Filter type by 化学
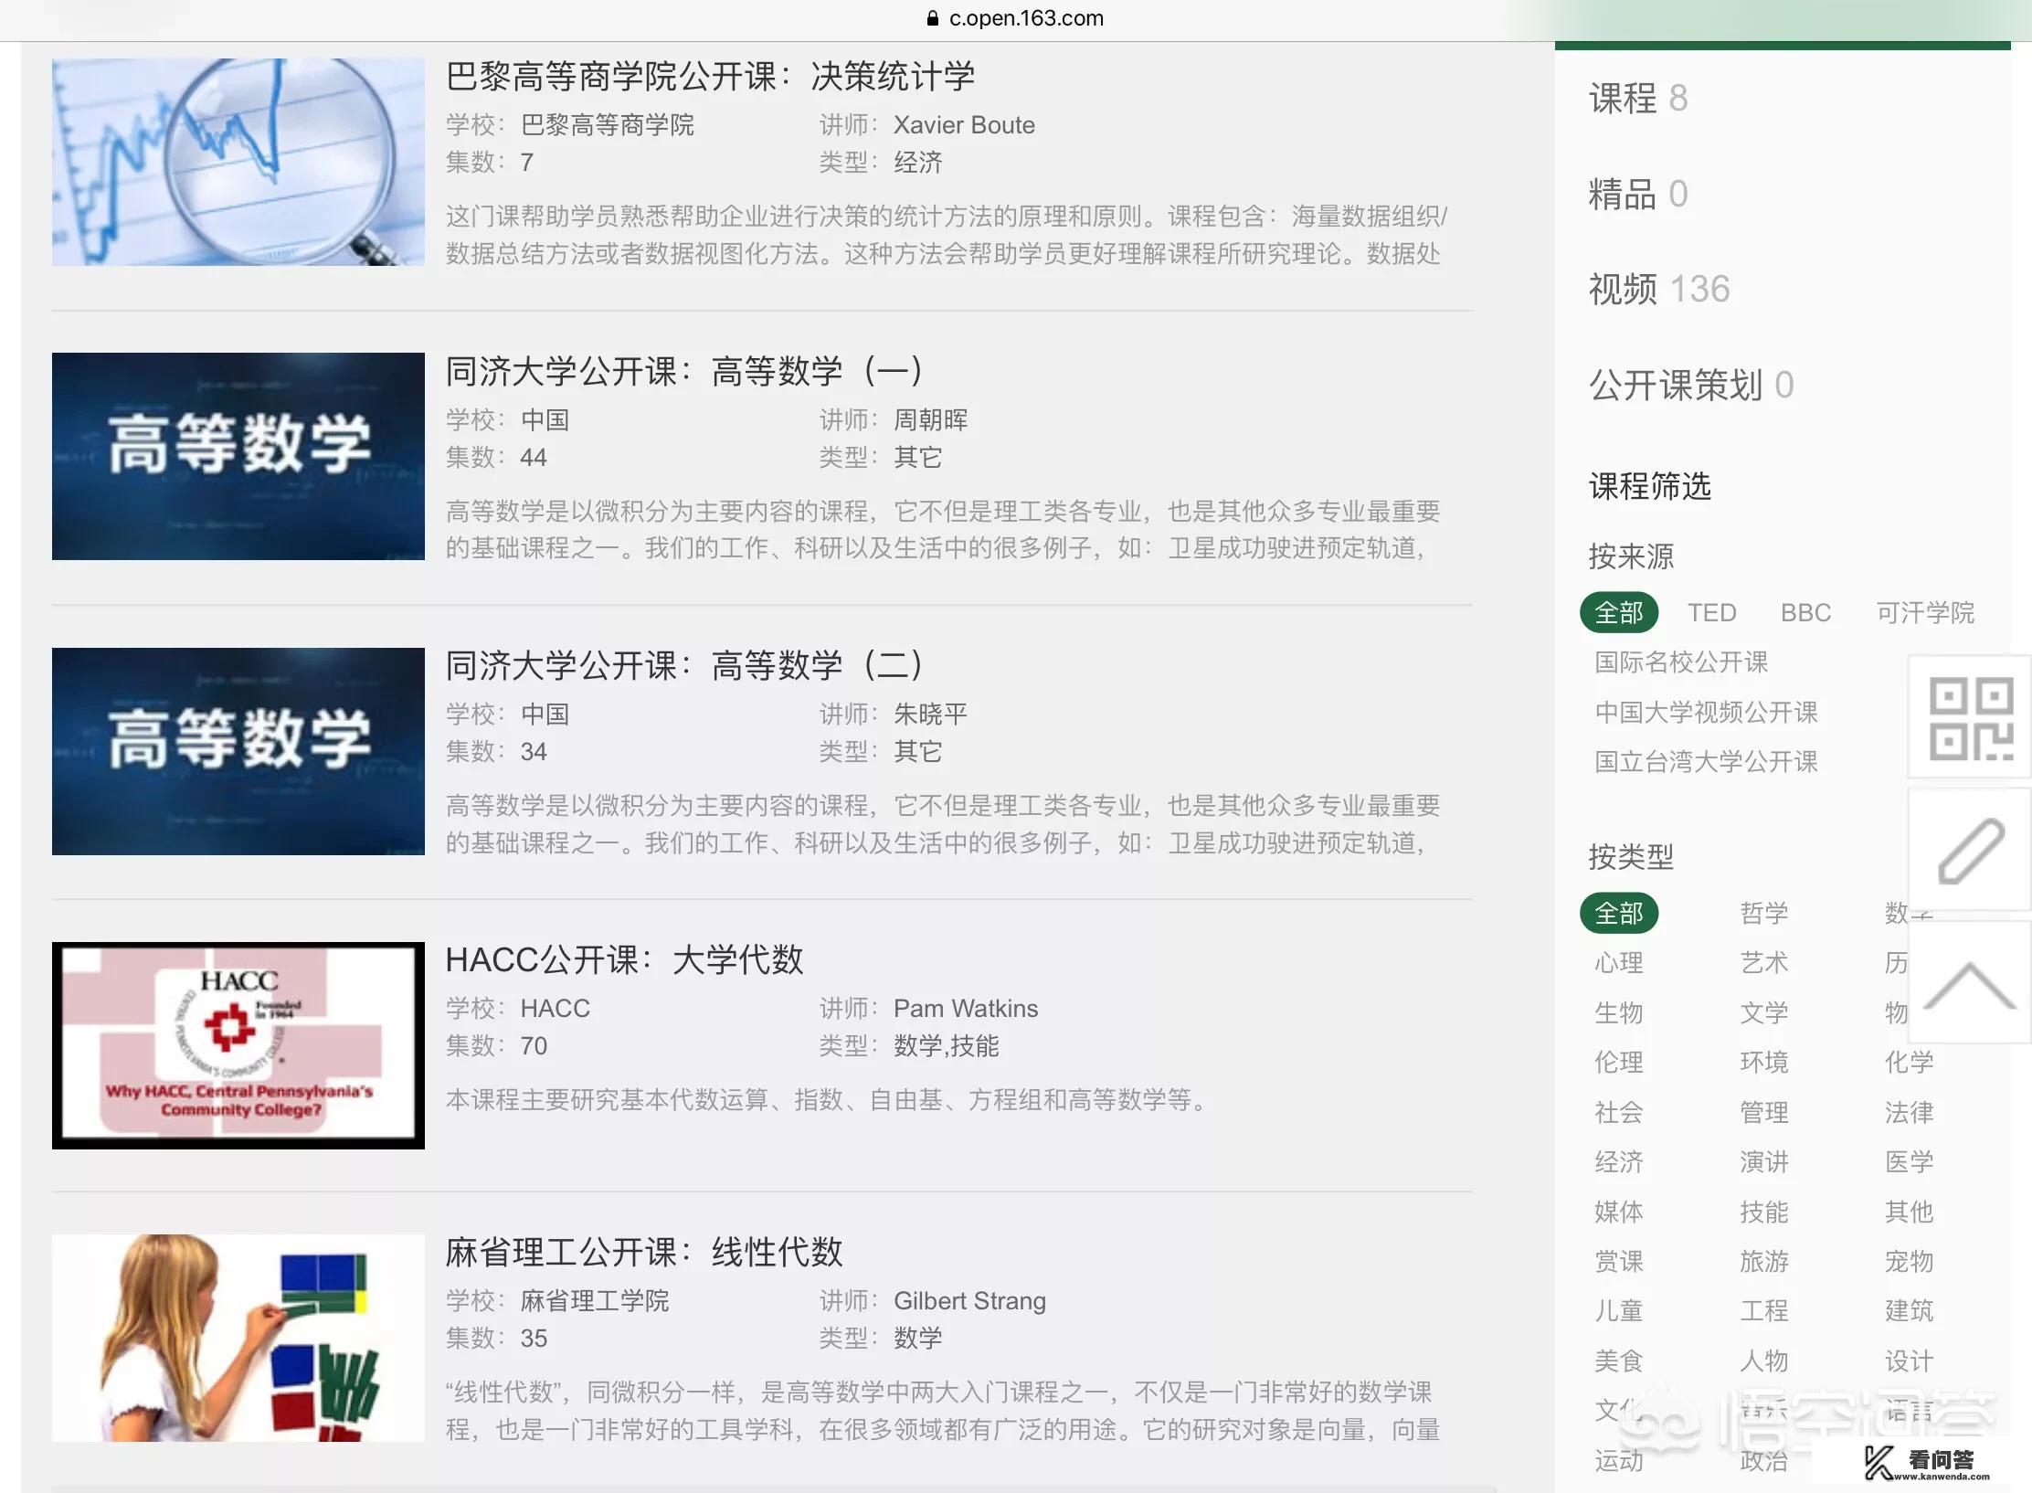This screenshot has width=2032, height=1493. [1910, 1062]
